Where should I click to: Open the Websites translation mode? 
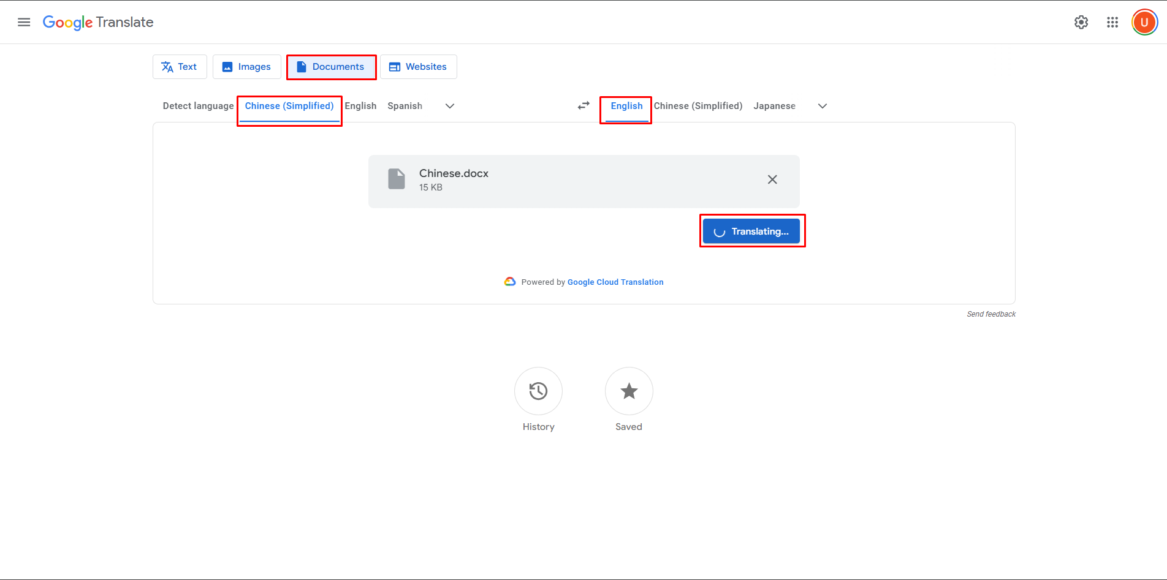[x=419, y=67]
